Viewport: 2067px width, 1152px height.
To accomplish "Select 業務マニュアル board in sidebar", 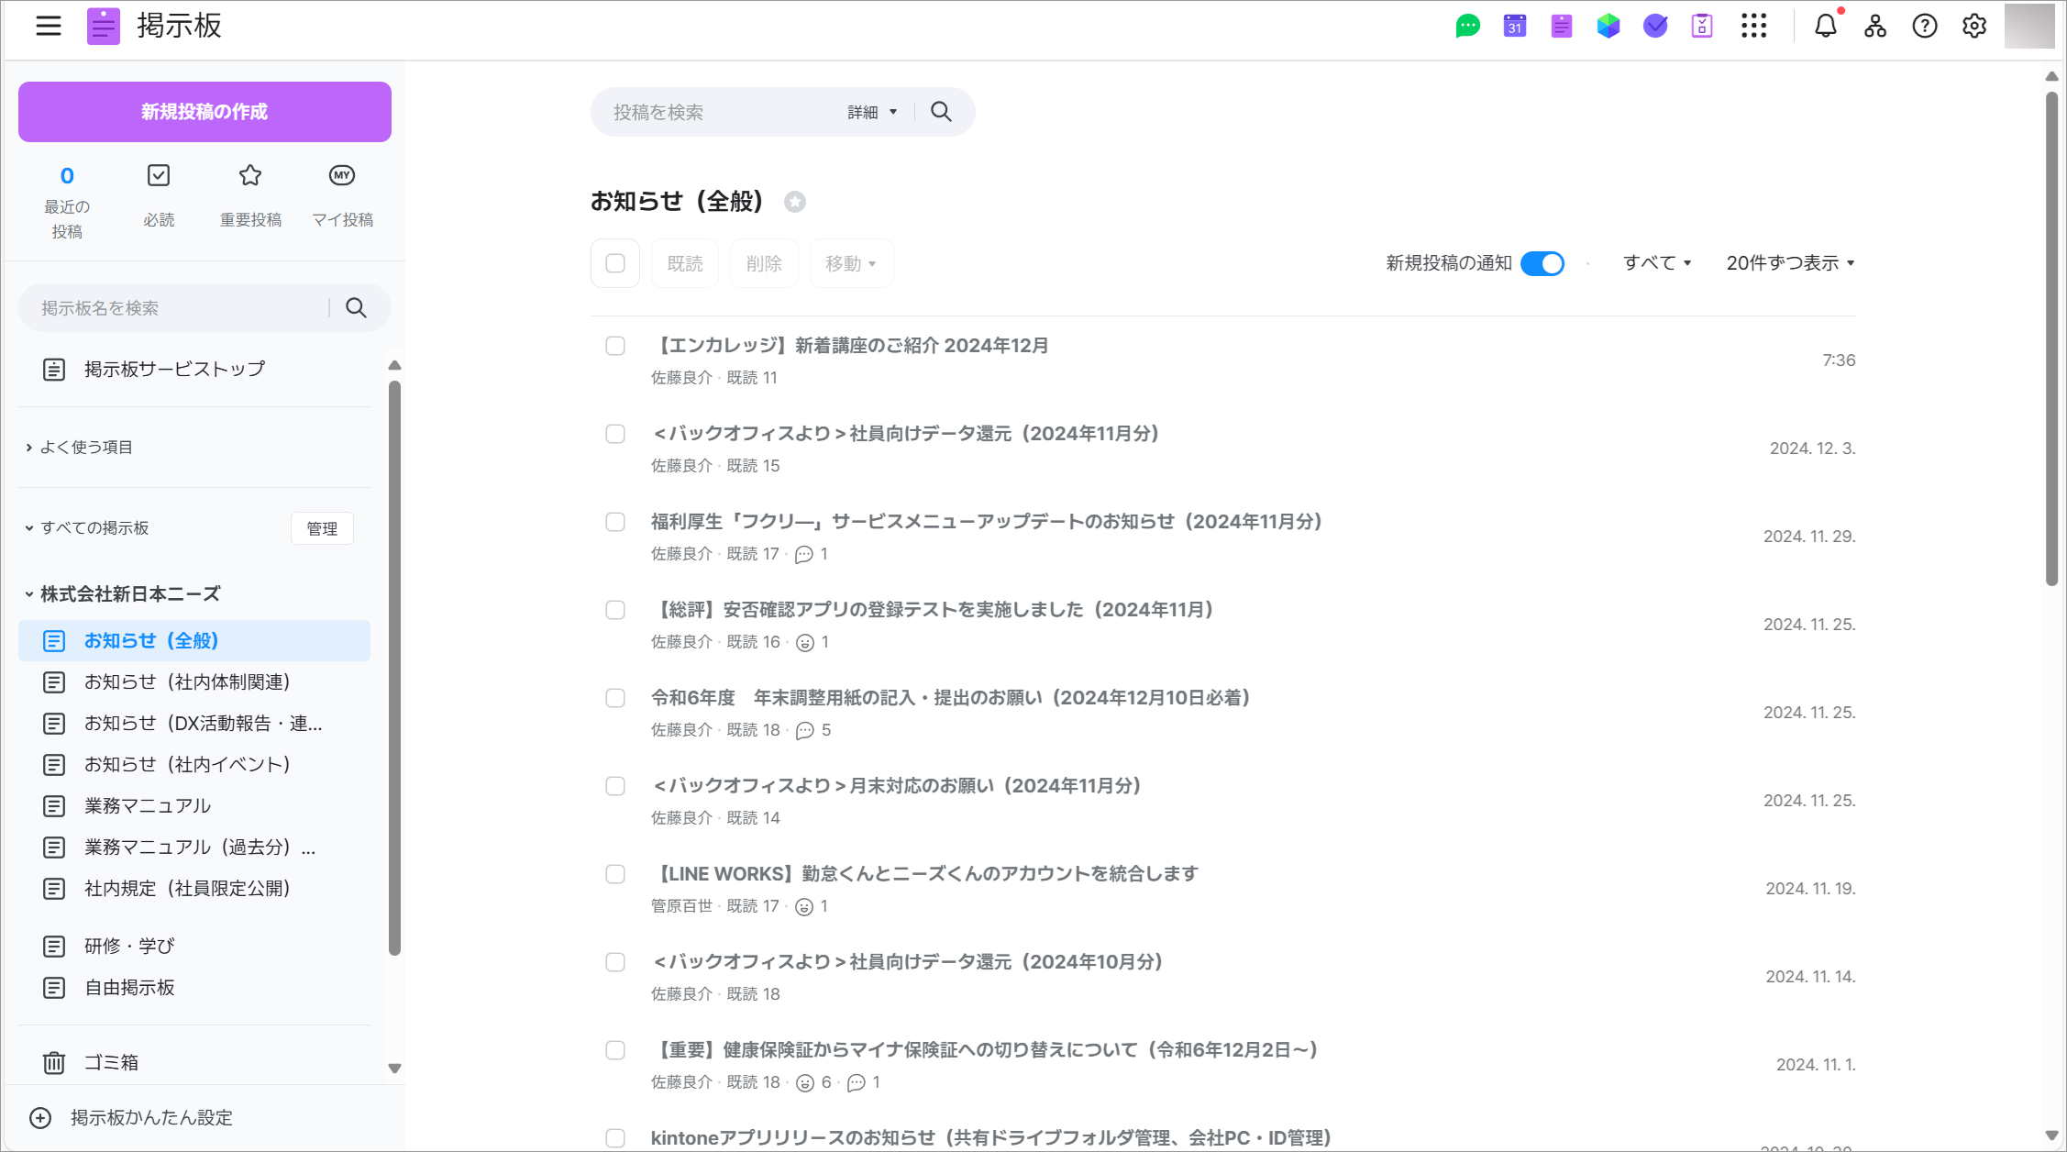I will coord(148,805).
